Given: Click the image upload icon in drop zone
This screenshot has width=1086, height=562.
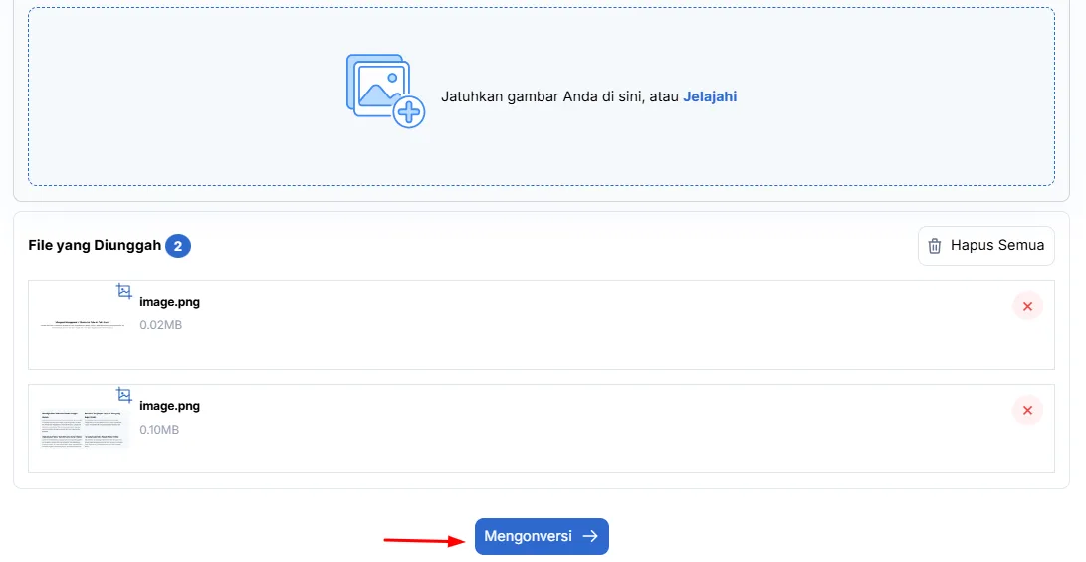Looking at the screenshot, I should click(385, 92).
